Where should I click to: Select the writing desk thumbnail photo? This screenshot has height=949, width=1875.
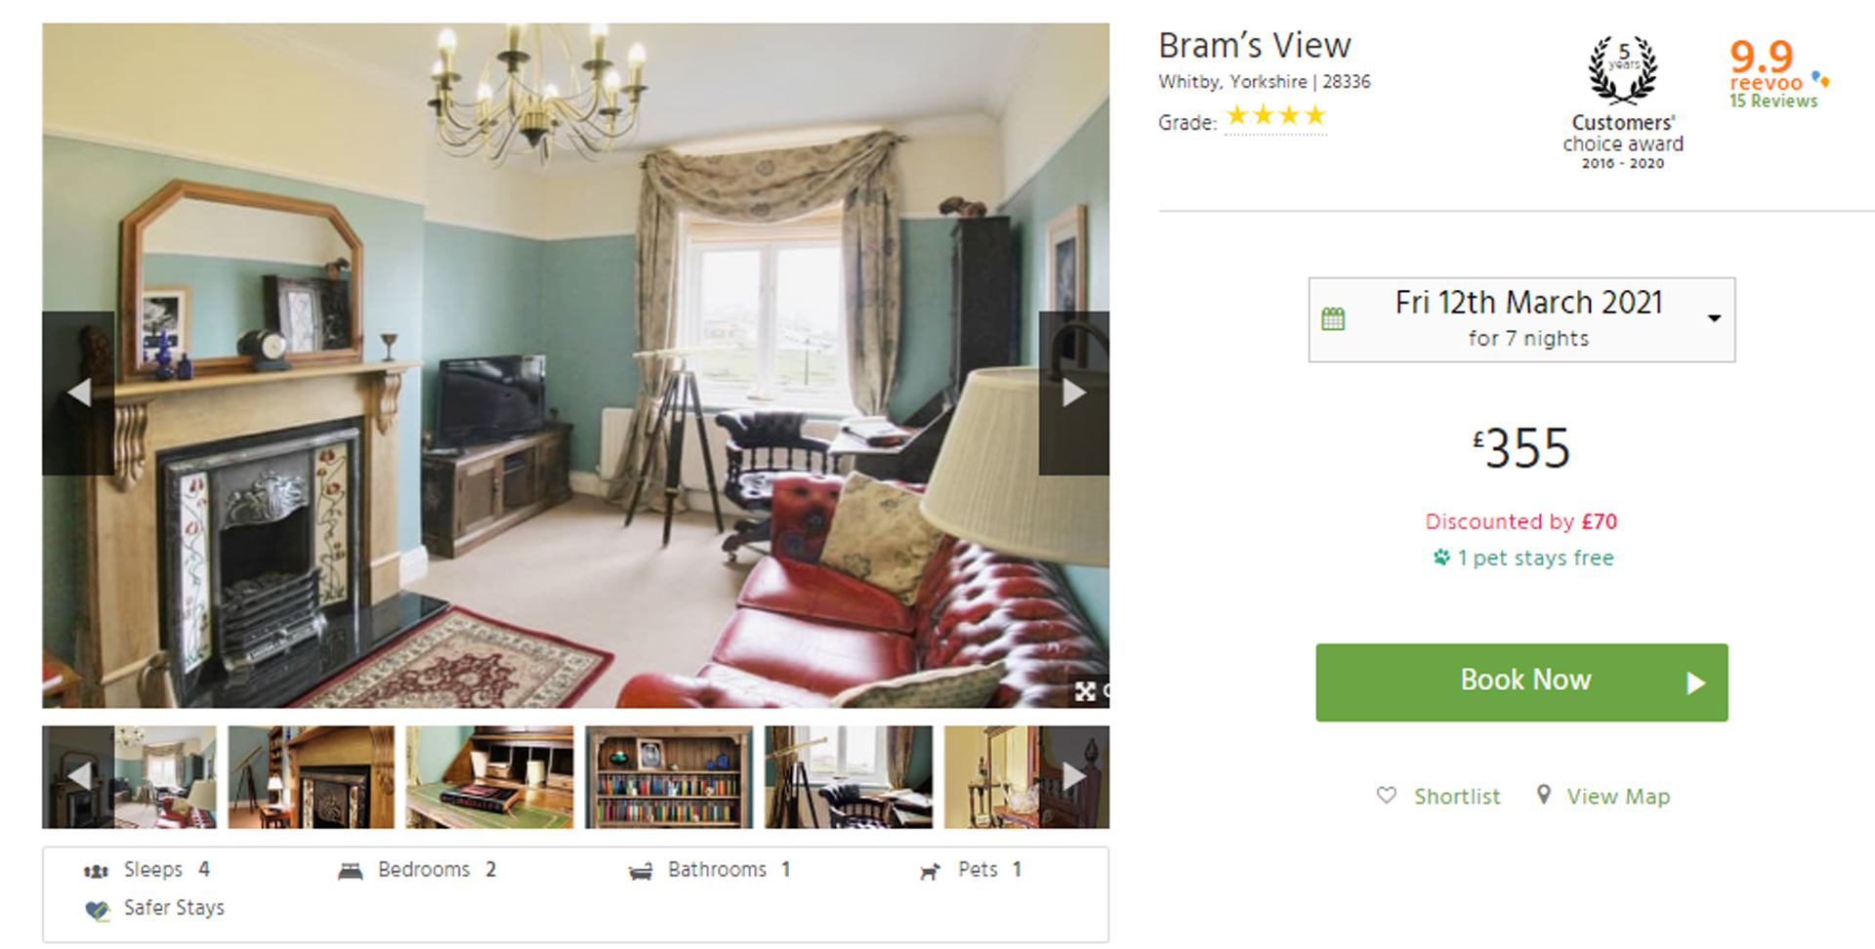(x=489, y=777)
